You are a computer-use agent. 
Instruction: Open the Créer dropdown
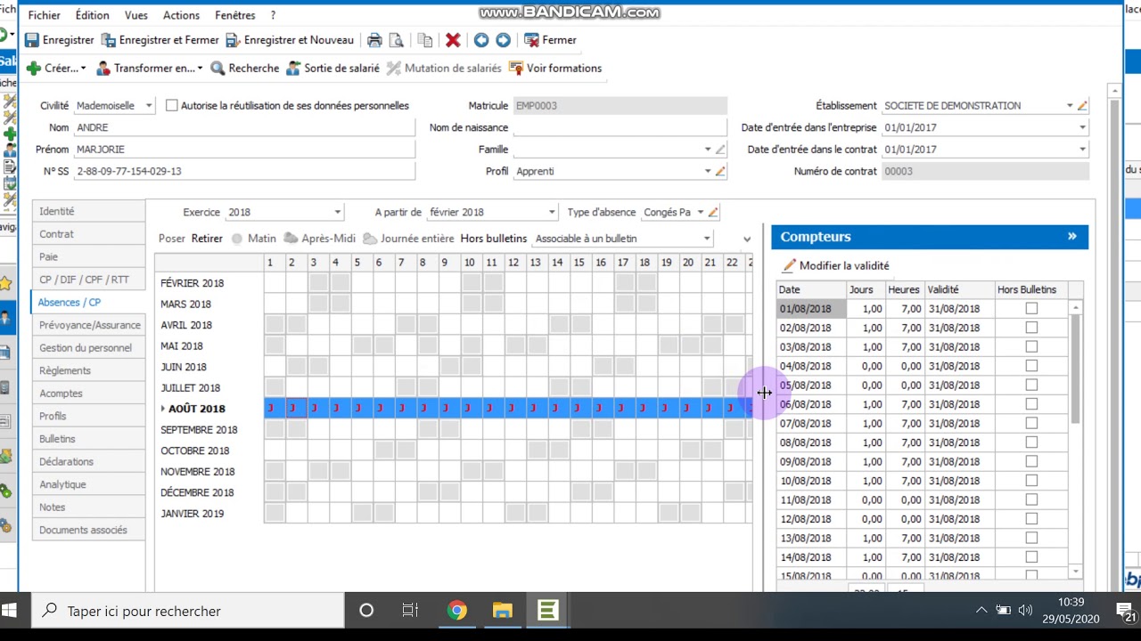[x=56, y=68]
